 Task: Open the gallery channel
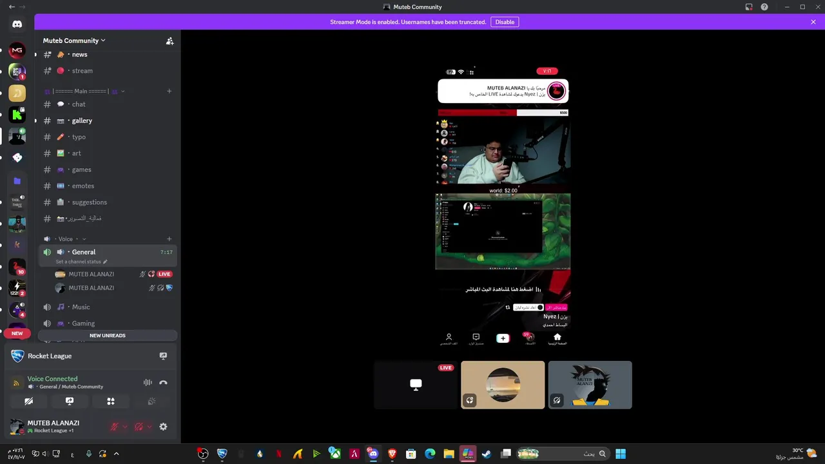pyautogui.click(x=106, y=121)
